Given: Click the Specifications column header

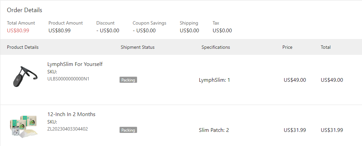Looking at the screenshot, I should [216, 47].
